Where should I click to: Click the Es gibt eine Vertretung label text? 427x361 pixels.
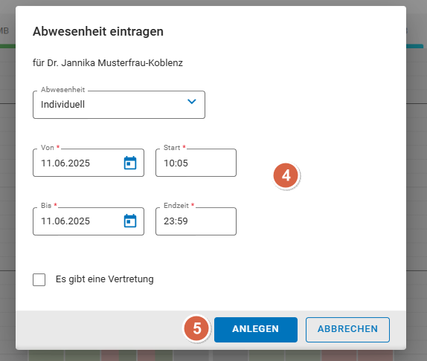[105, 279]
